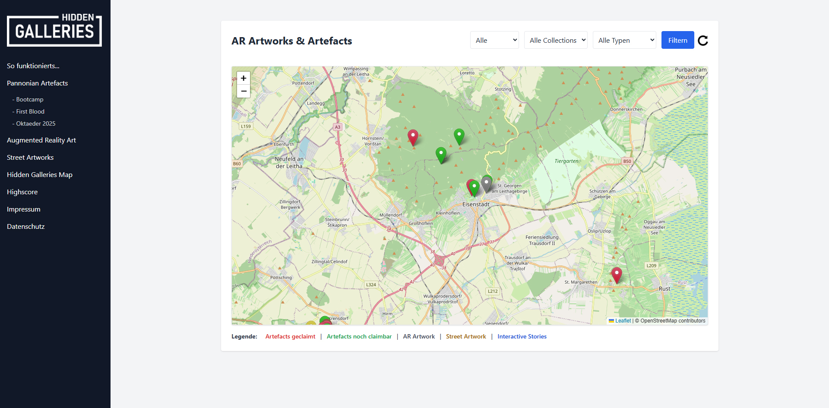Click the red marker near St. Margarethen

[x=617, y=274]
